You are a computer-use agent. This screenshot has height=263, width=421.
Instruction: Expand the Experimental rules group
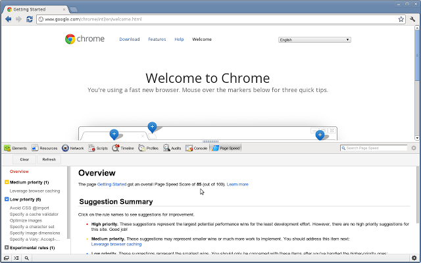[7, 248]
